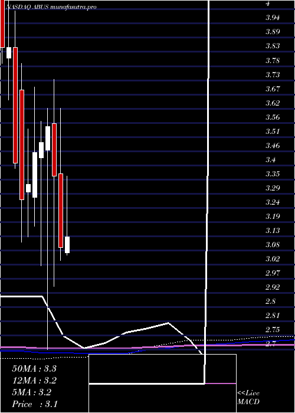Click the 3.19 price axis label
The width and height of the screenshot is (295, 413).
pos(273,217)
